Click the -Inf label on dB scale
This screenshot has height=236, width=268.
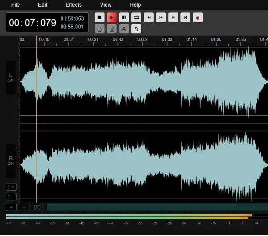[x=8, y=224]
